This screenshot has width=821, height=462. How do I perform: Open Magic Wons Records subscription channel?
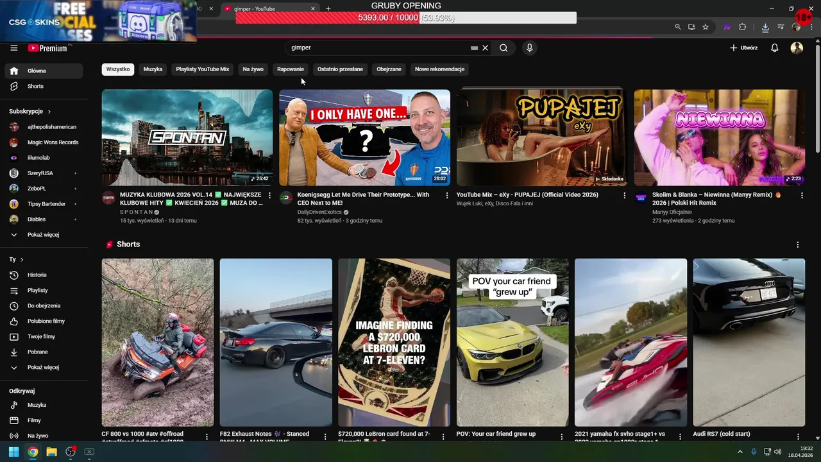pyautogui.click(x=44, y=142)
